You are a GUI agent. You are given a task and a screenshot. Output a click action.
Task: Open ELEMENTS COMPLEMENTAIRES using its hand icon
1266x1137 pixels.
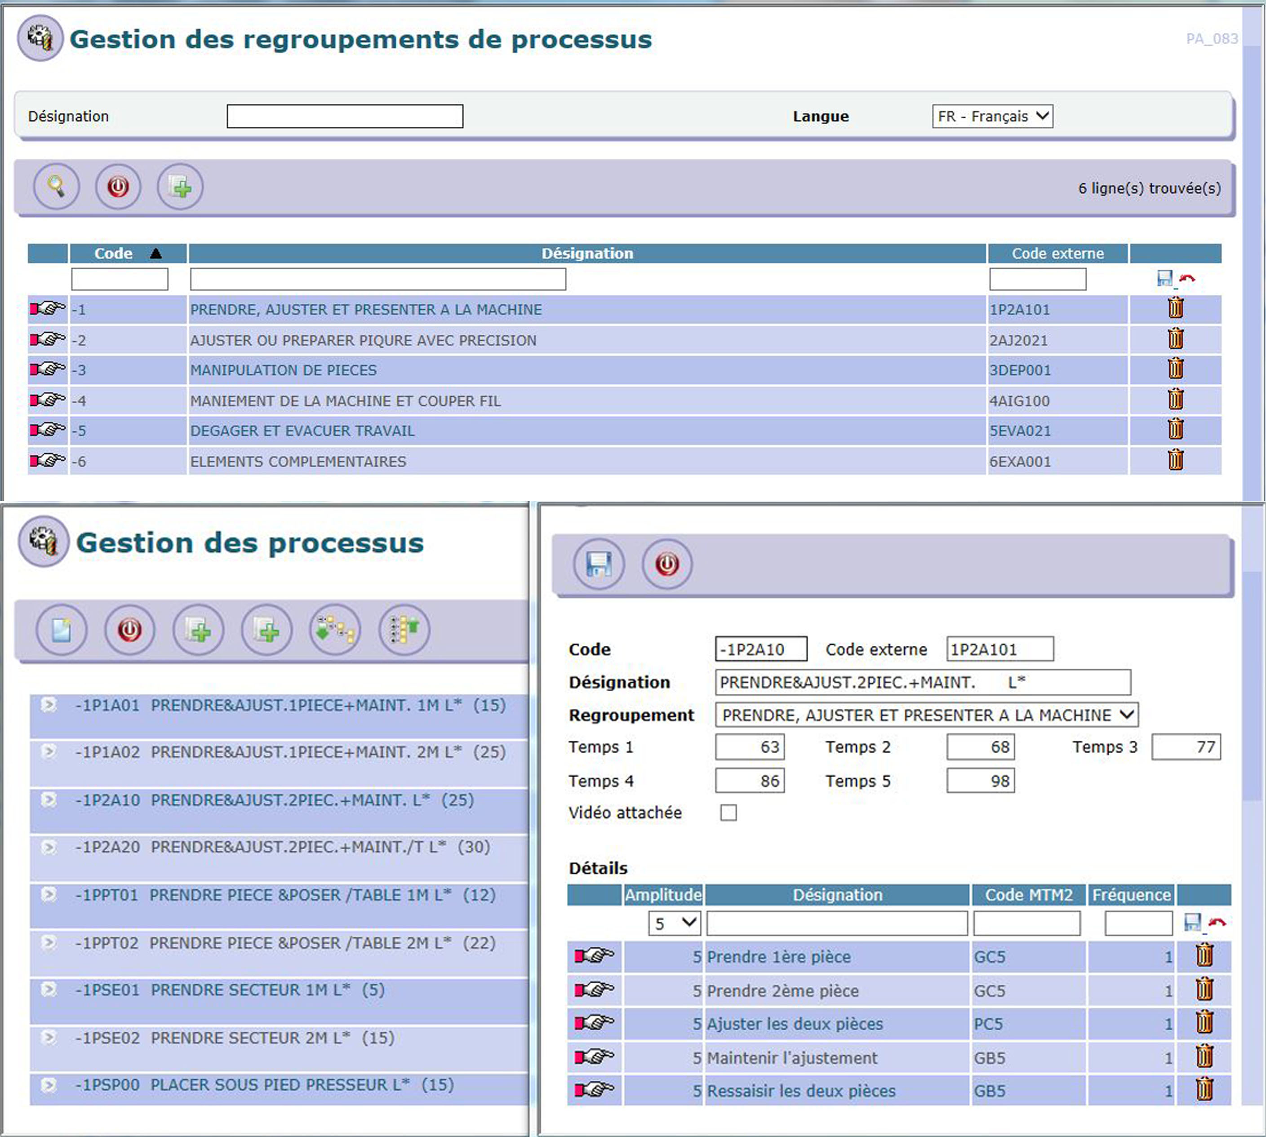[x=48, y=461]
